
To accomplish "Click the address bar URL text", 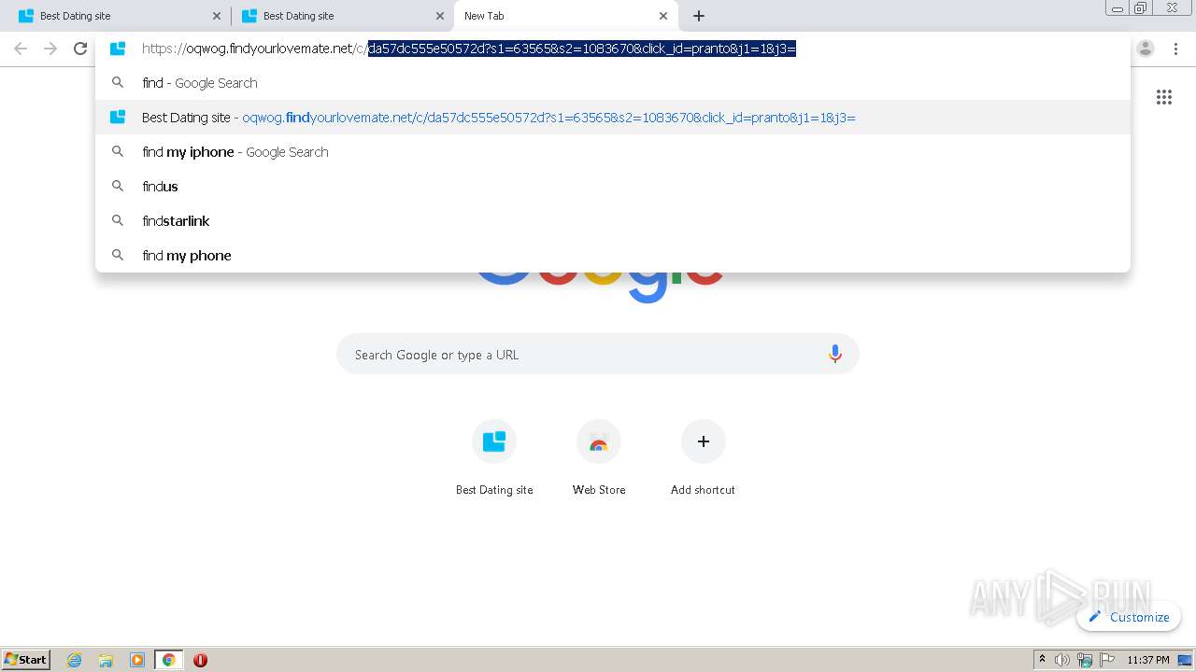I will [469, 49].
